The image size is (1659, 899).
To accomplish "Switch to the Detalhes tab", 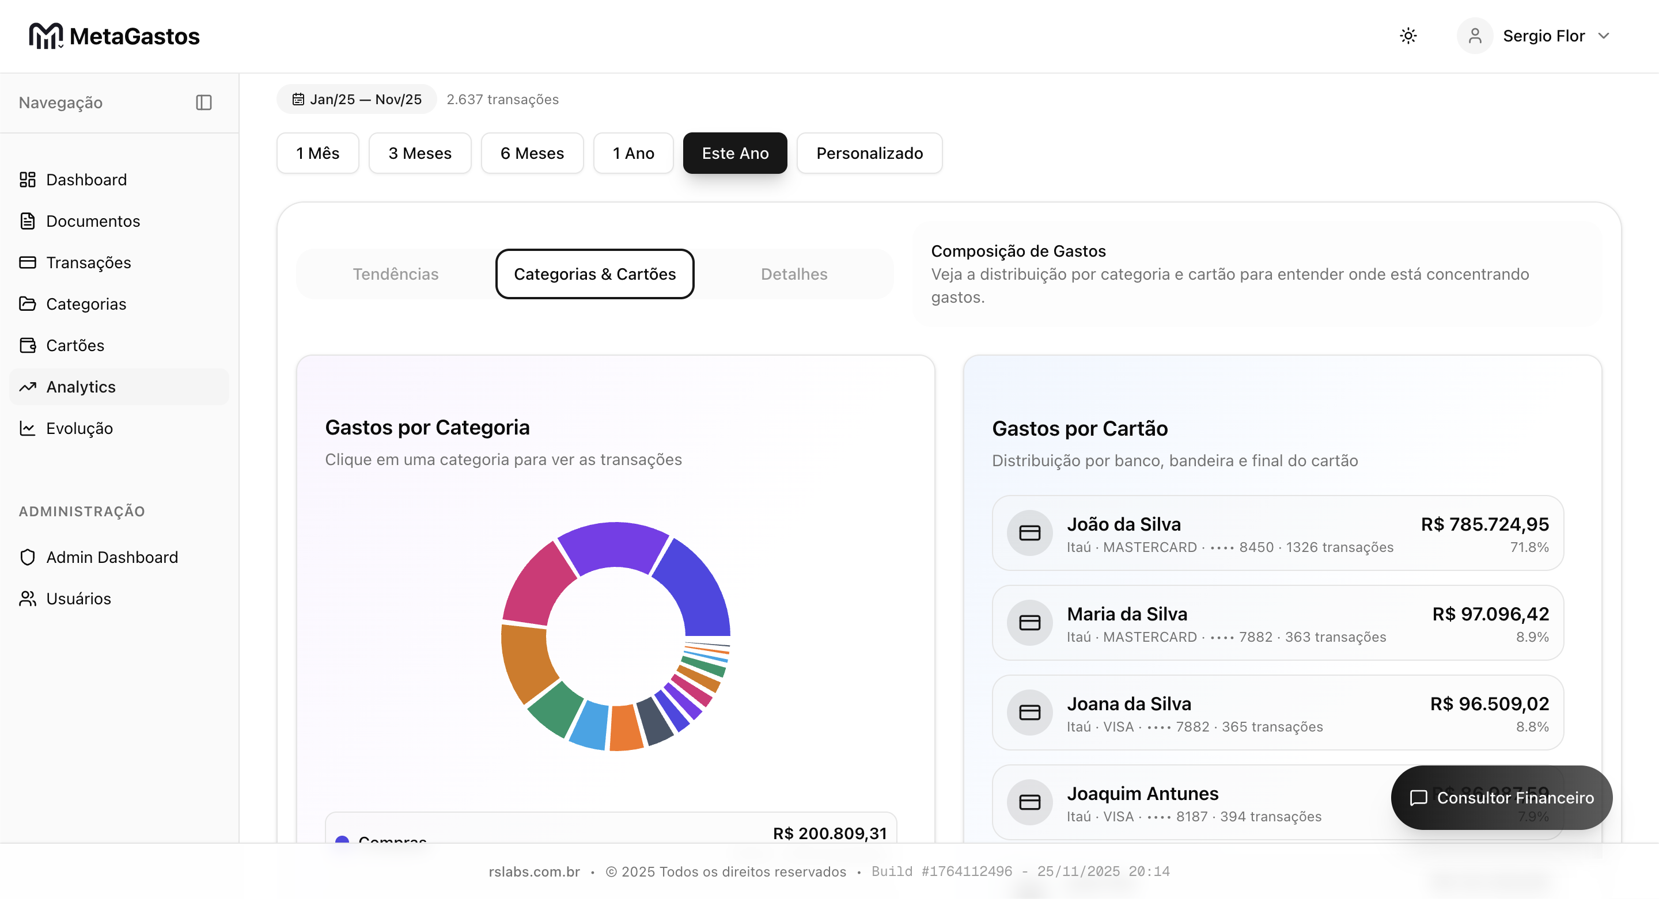I will 793,274.
